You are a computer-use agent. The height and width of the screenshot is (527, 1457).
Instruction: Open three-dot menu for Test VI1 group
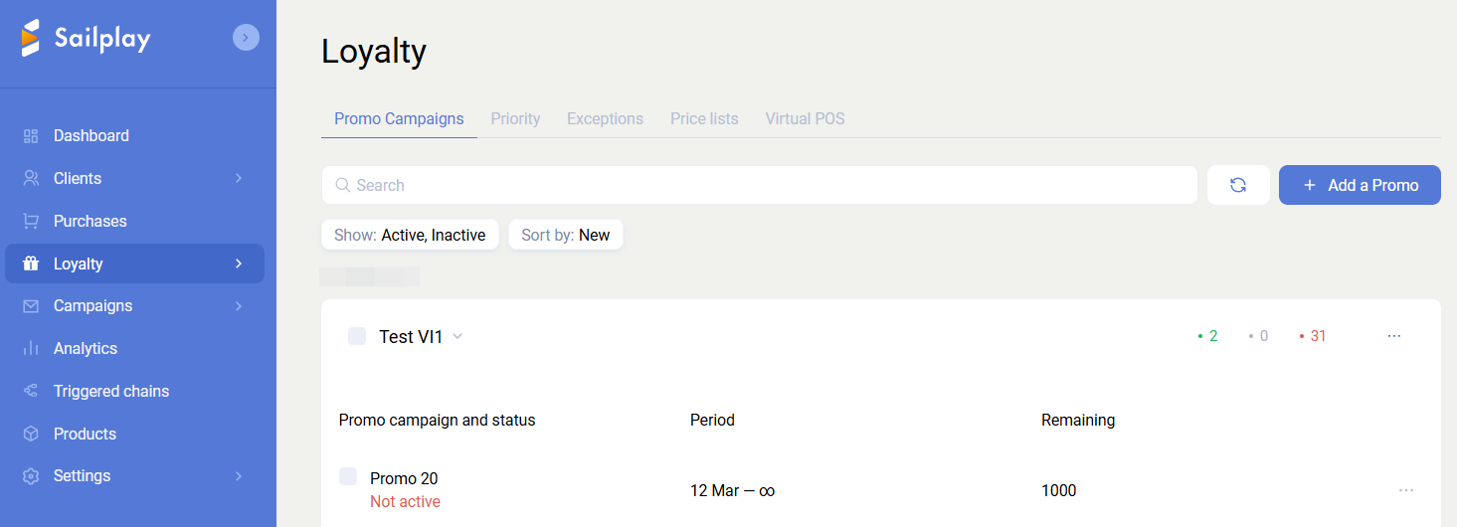[x=1393, y=336]
